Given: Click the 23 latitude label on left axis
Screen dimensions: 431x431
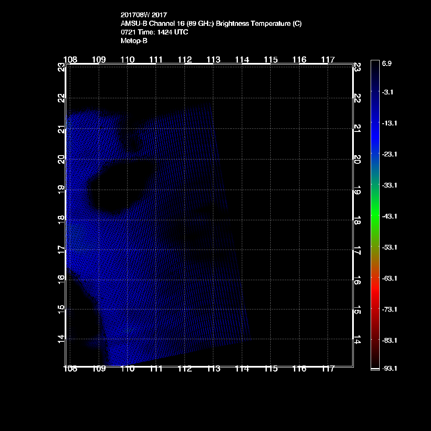Looking at the screenshot, I should pos(62,67).
